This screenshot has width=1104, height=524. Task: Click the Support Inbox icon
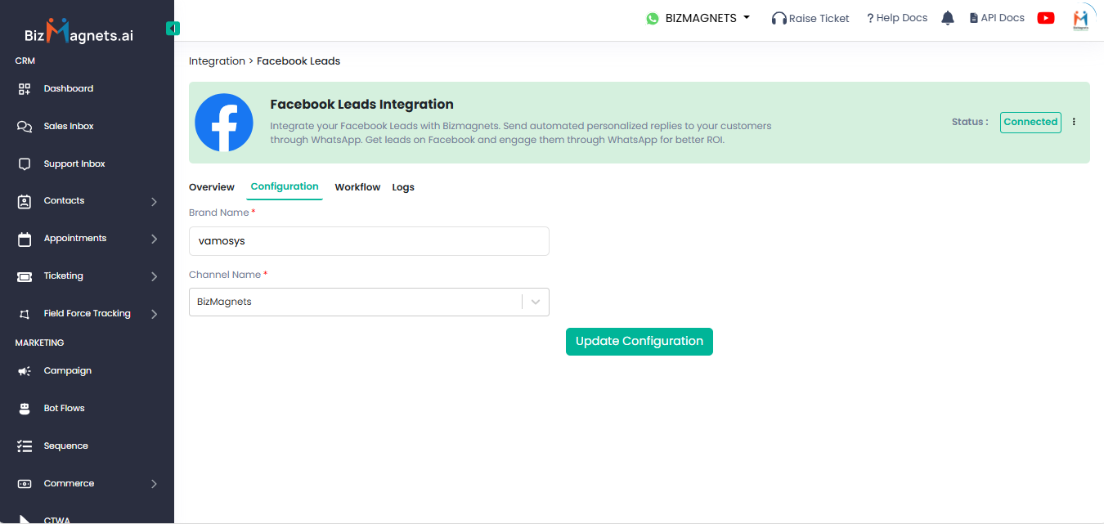coord(25,164)
